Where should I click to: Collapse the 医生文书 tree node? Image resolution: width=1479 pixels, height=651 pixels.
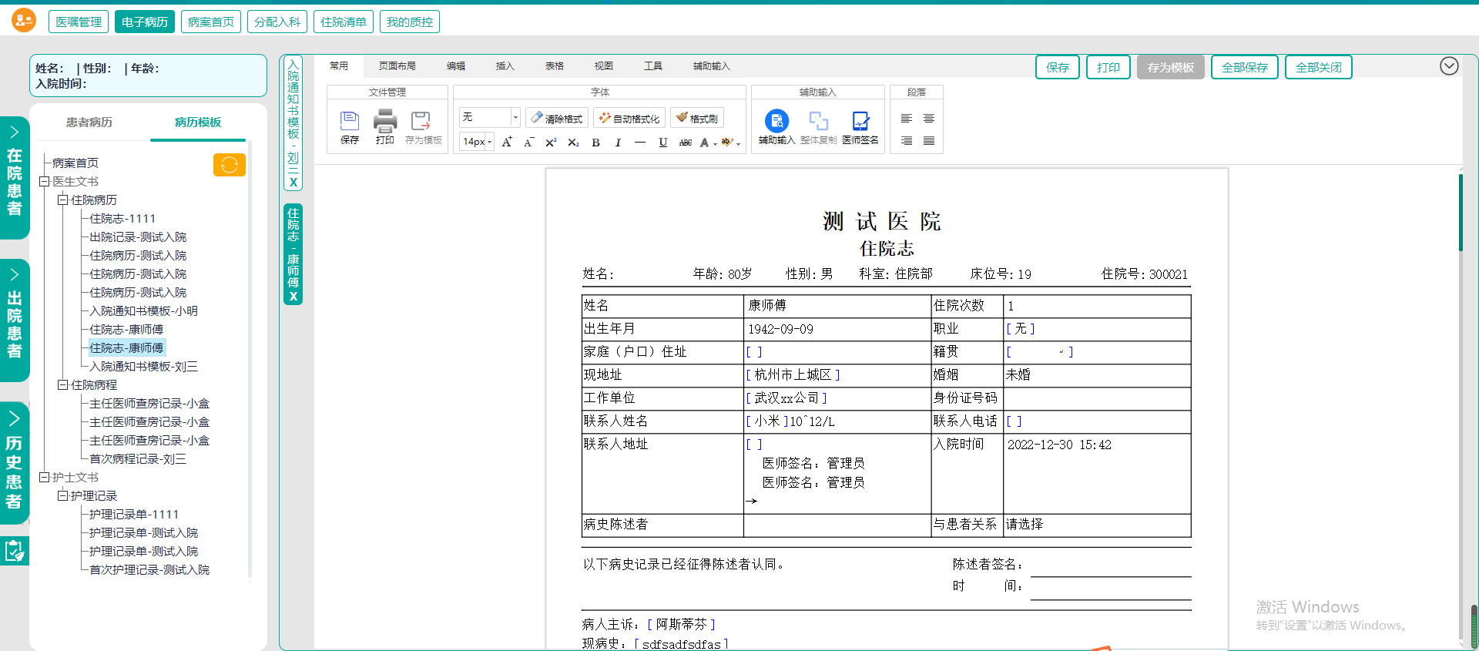tap(45, 182)
